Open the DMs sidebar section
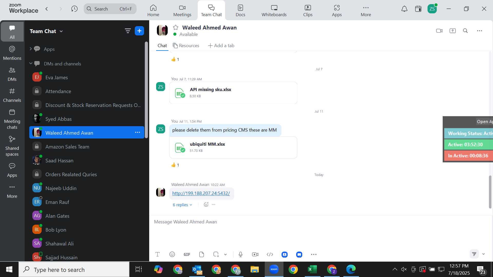The height and width of the screenshot is (277, 493). (x=12, y=74)
